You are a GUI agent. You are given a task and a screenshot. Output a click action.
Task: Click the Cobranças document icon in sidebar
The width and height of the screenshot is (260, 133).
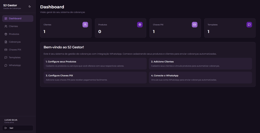click(6, 42)
